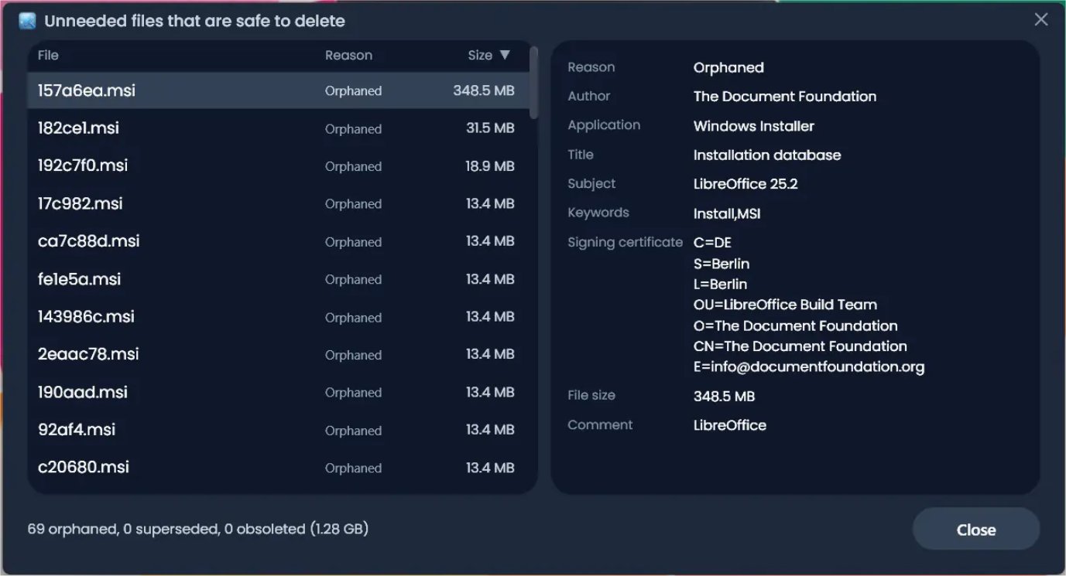The image size is (1066, 576).
Task: Select the file 92af4.msi
Action: 279,430
